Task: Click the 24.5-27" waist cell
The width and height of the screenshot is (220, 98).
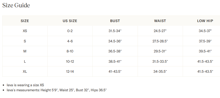Action: pyautogui.click(x=160, y=31)
